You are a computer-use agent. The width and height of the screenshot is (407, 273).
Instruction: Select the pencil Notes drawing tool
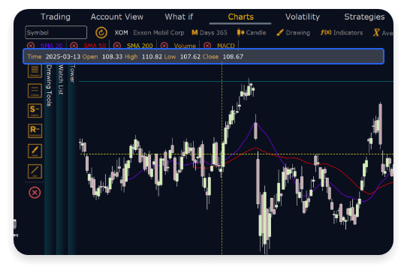tap(35, 151)
